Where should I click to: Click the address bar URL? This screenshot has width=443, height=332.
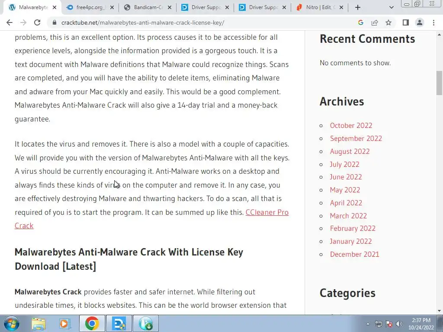[143, 22]
